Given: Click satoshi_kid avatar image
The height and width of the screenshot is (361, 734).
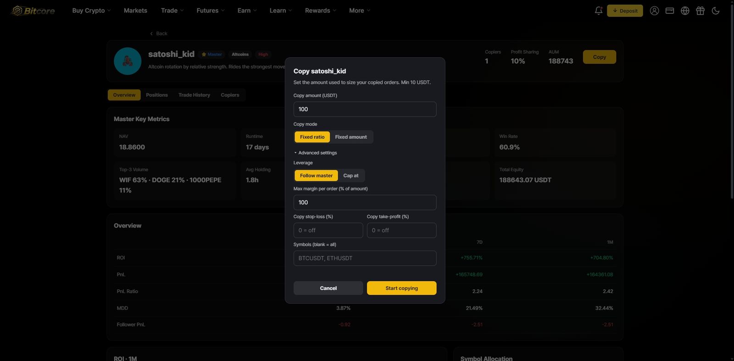Looking at the screenshot, I should (128, 61).
